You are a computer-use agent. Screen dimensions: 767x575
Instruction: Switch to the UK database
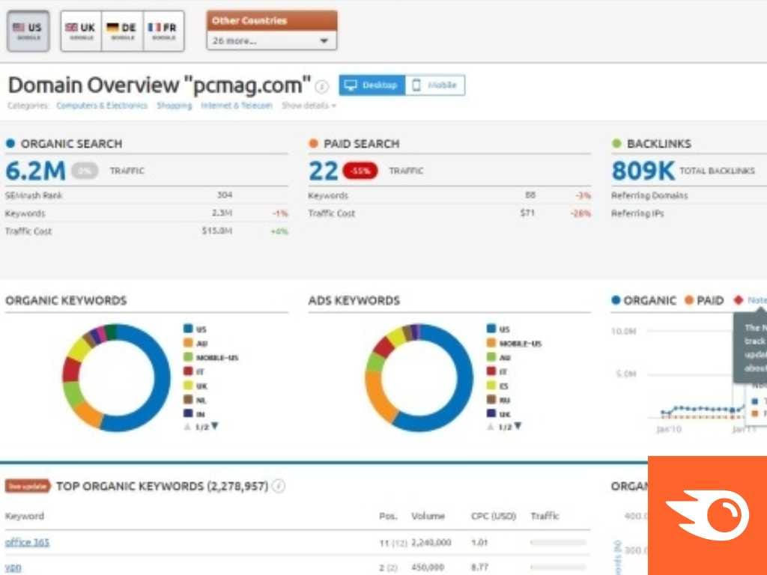pos(81,31)
